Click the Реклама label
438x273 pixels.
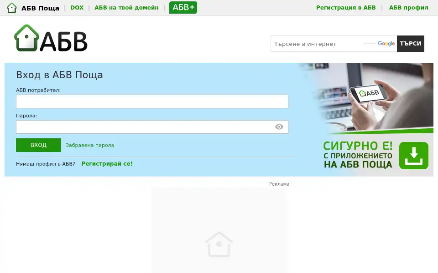click(x=279, y=184)
